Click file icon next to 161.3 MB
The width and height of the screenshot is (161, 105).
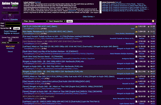tap(136, 51)
